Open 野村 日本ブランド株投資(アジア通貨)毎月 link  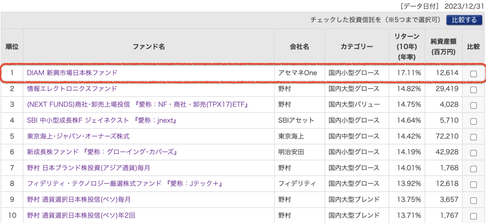(x=88, y=167)
